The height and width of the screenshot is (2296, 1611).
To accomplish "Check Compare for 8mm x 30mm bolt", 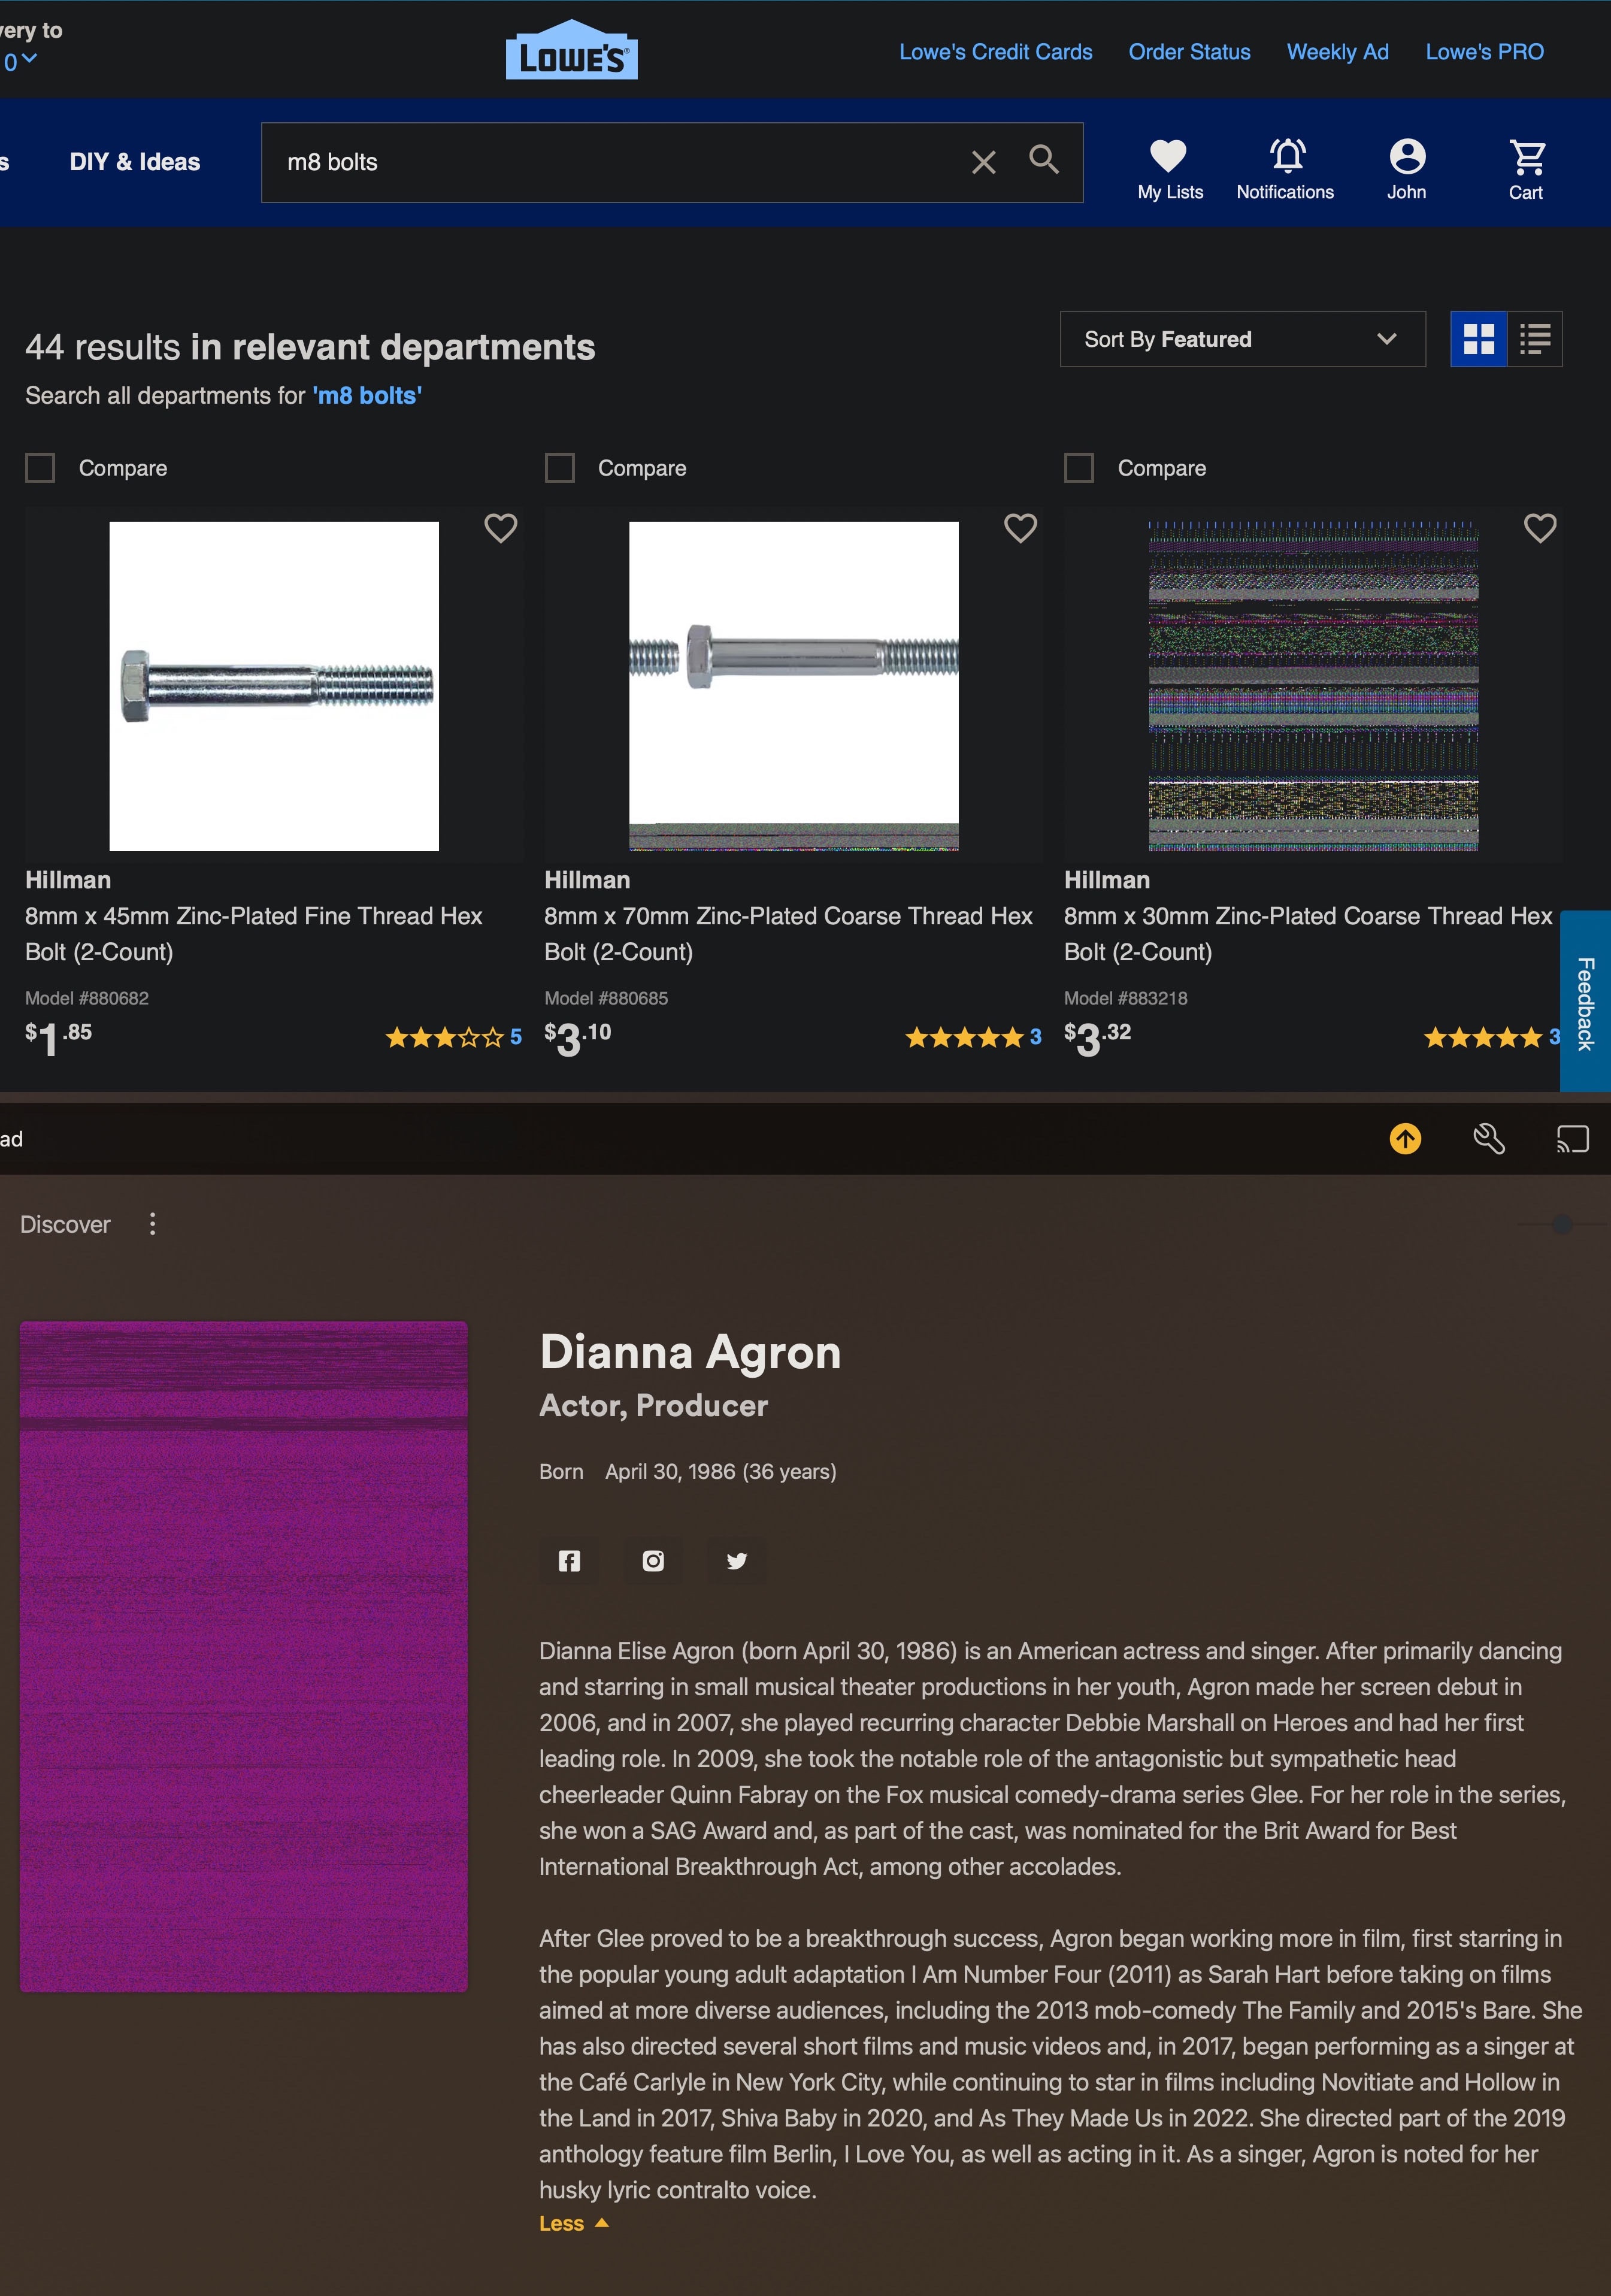I will (x=1079, y=468).
